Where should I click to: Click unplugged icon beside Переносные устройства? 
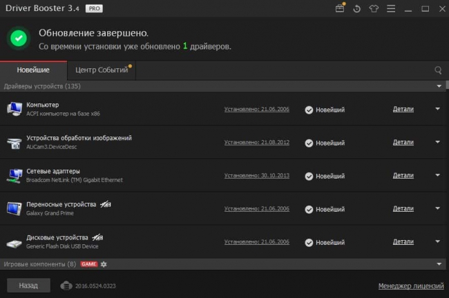106,204
